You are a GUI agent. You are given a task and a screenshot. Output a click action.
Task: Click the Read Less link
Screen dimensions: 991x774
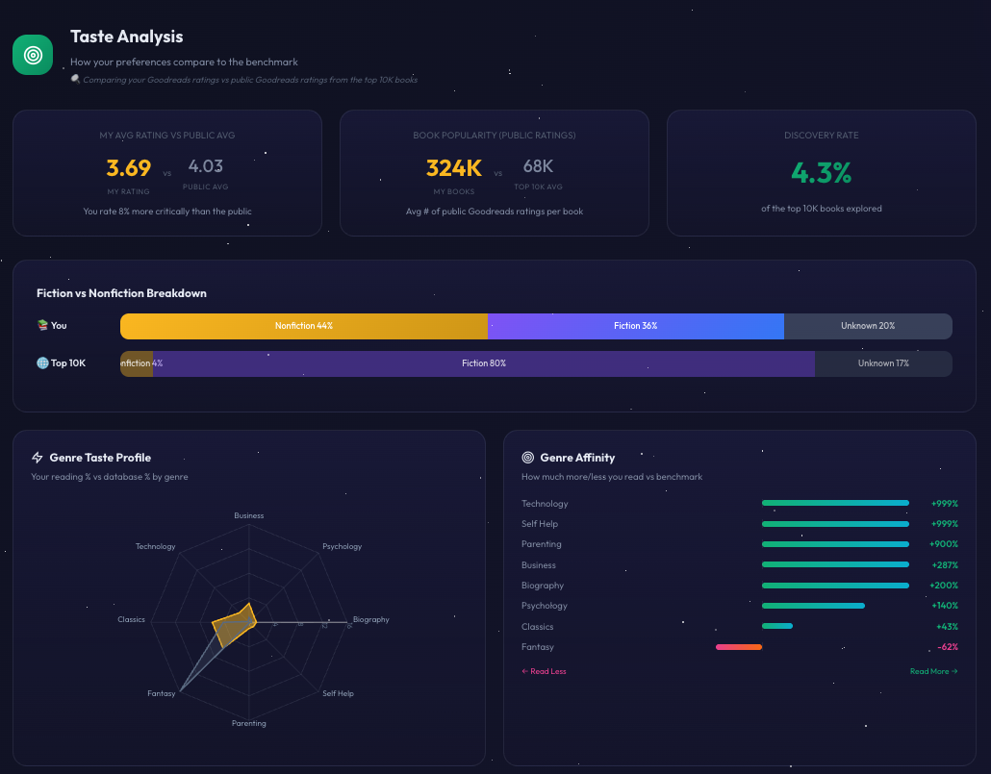tap(544, 671)
